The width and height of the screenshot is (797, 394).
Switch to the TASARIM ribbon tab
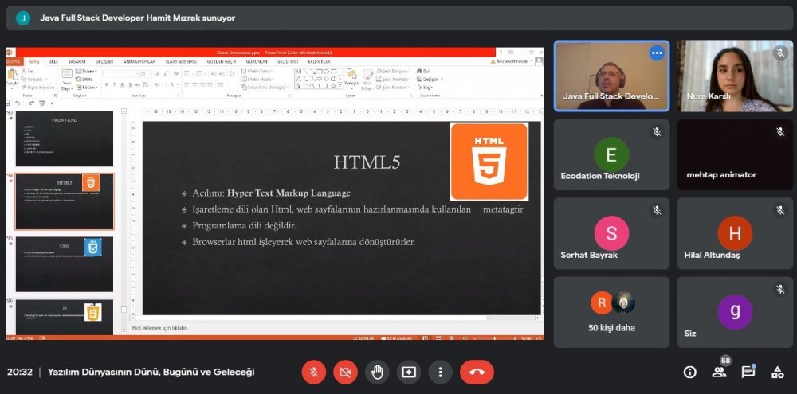pos(77,61)
